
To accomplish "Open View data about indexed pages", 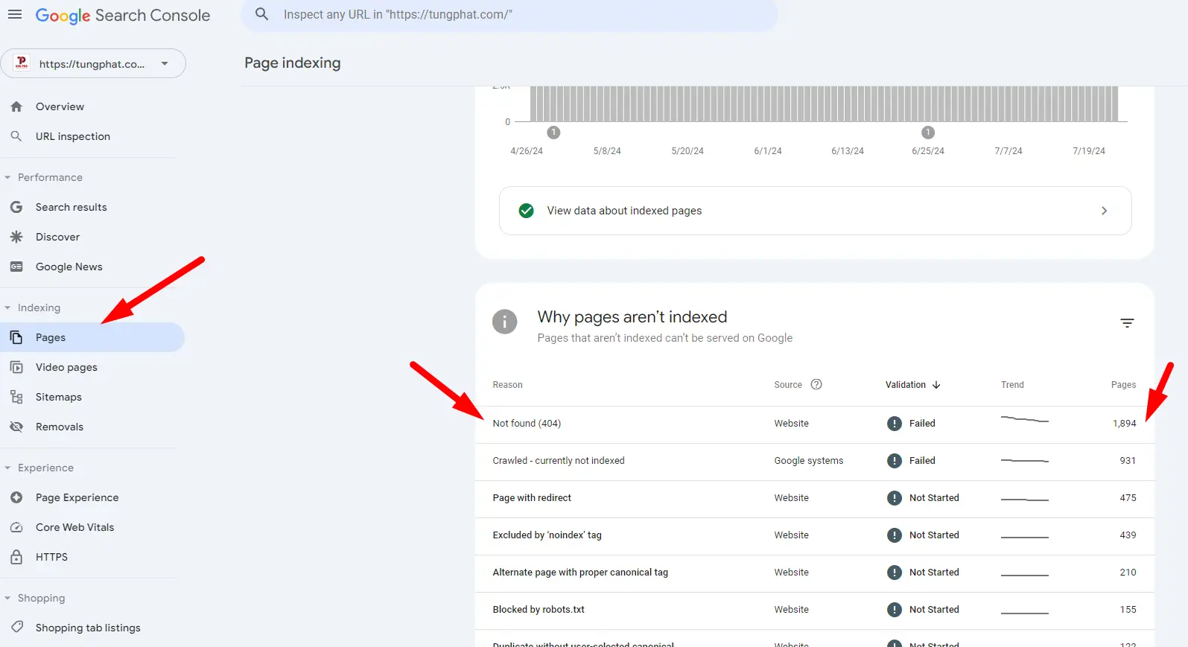I will pos(816,211).
